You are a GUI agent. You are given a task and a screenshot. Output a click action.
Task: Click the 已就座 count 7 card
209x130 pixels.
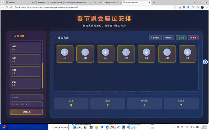[108, 103]
